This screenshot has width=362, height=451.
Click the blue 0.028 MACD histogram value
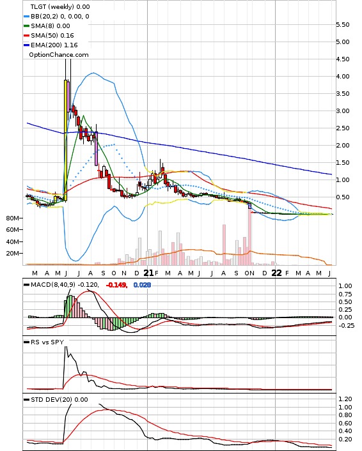(142, 285)
